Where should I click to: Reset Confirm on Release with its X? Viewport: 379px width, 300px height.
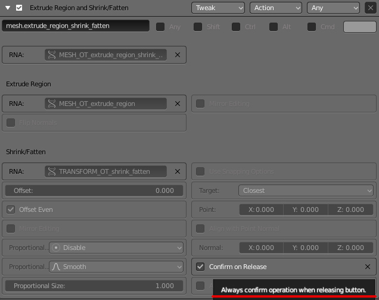368,267
